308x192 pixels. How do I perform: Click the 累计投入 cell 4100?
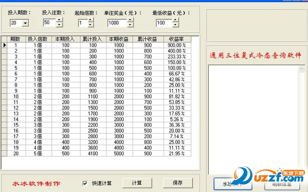tap(93, 154)
